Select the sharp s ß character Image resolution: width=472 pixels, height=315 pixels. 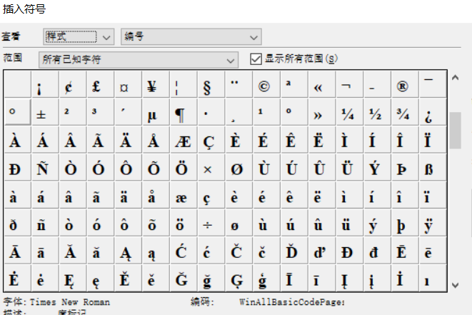point(433,167)
